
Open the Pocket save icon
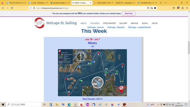point(174,8)
